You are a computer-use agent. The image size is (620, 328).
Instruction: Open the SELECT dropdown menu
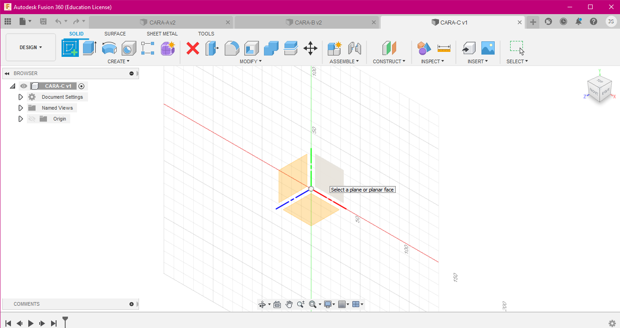[x=517, y=61]
